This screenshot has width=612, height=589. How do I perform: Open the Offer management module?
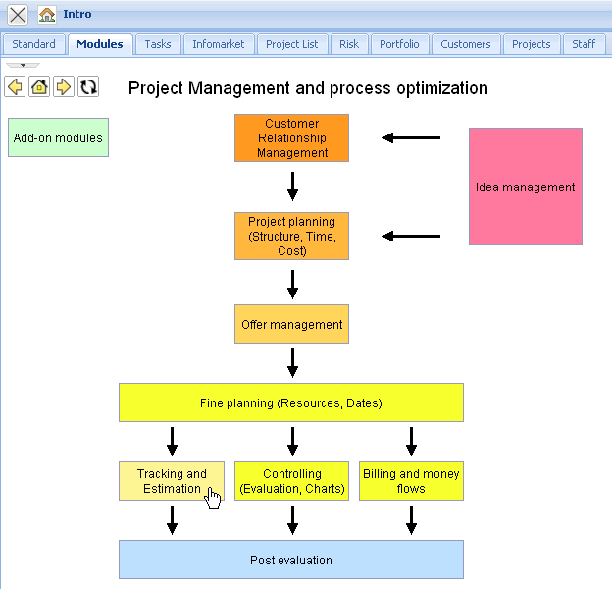(291, 324)
